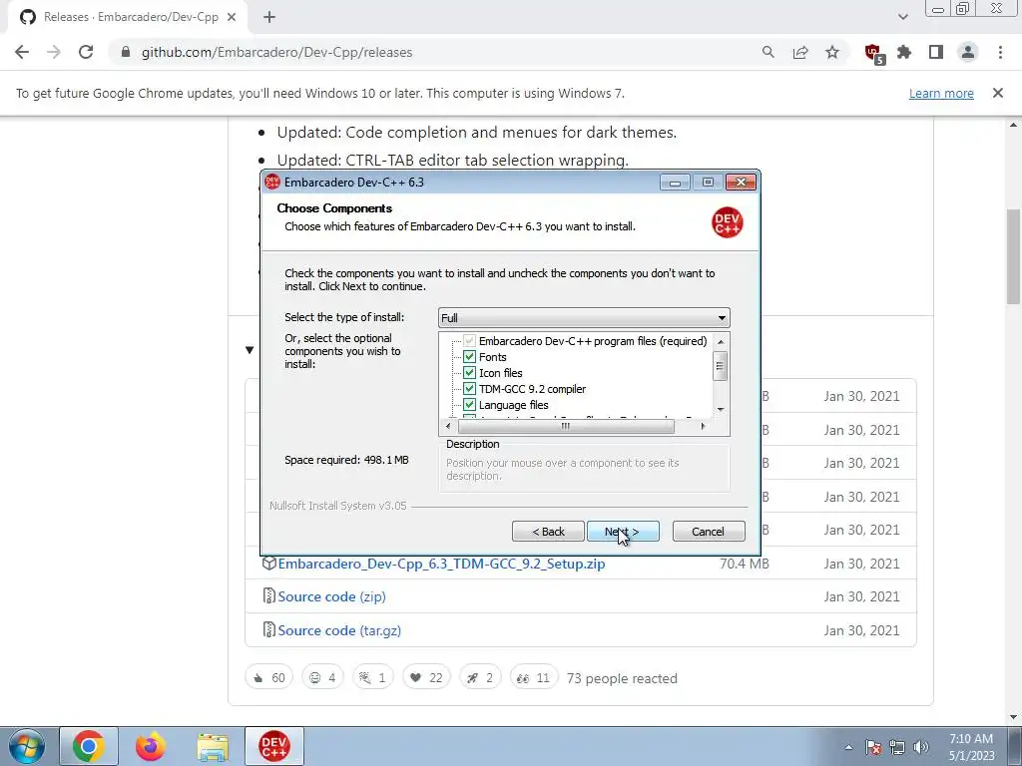The height and width of the screenshot is (766, 1022).
Task: Click the eyes reaction with 11
Action: click(534, 678)
